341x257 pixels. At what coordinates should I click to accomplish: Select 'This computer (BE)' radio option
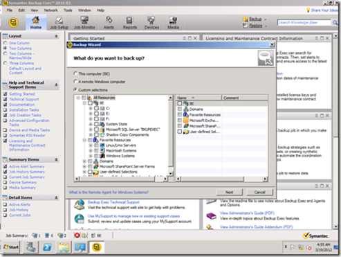click(75, 73)
